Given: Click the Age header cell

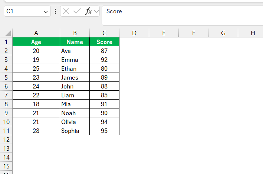Looking at the screenshot, I should [36, 42].
